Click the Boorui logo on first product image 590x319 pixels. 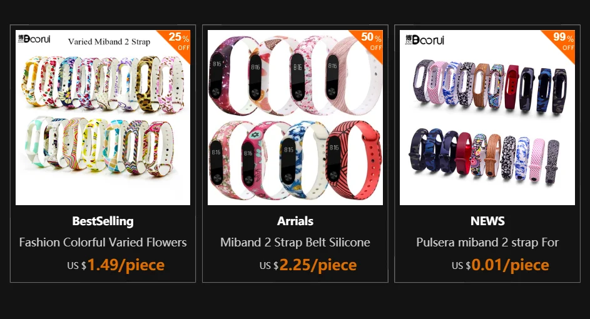pos(34,39)
